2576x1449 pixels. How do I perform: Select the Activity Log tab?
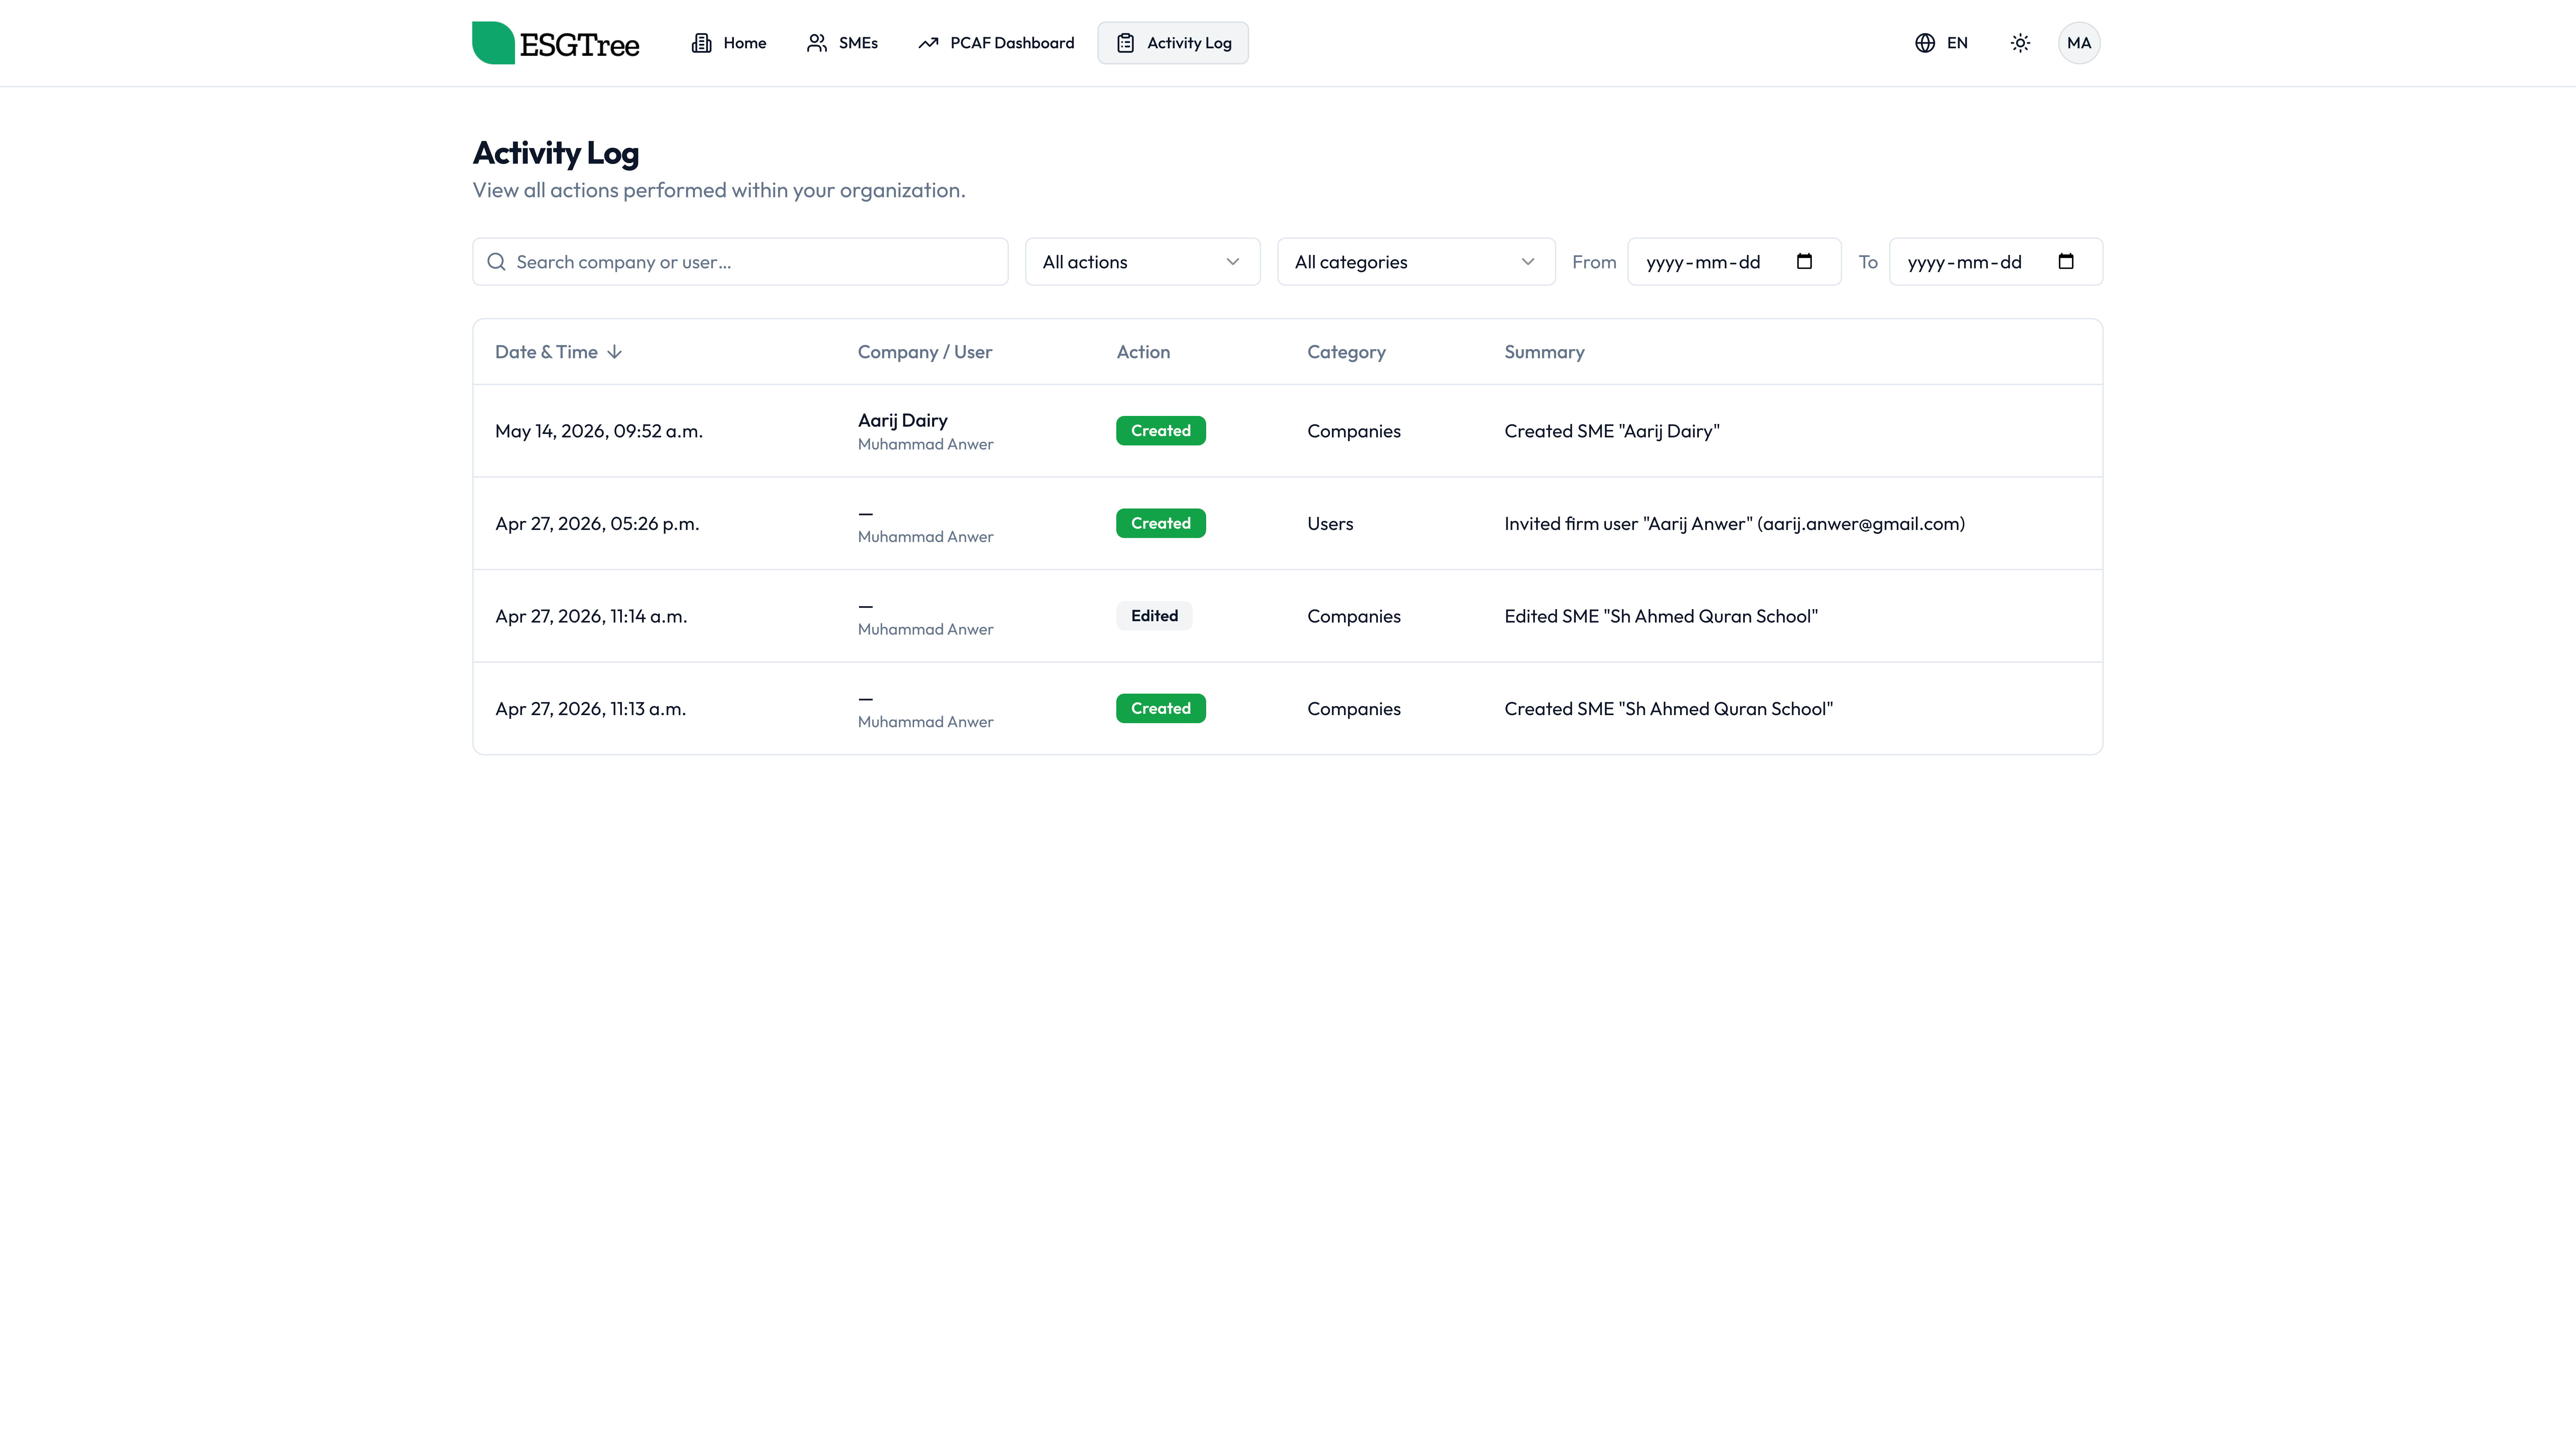pyautogui.click(x=1173, y=43)
